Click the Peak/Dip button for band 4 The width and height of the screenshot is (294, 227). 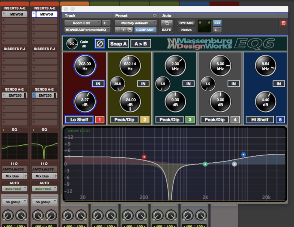click(215, 120)
